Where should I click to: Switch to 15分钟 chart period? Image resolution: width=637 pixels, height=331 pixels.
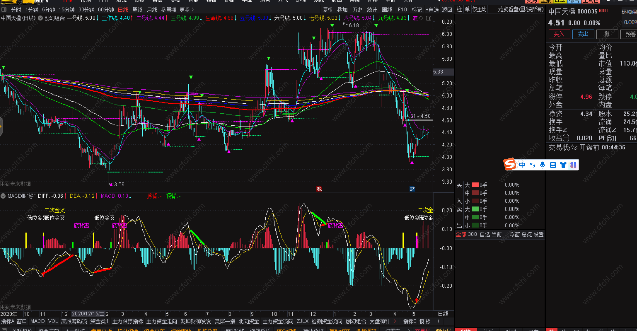(67, 10)
